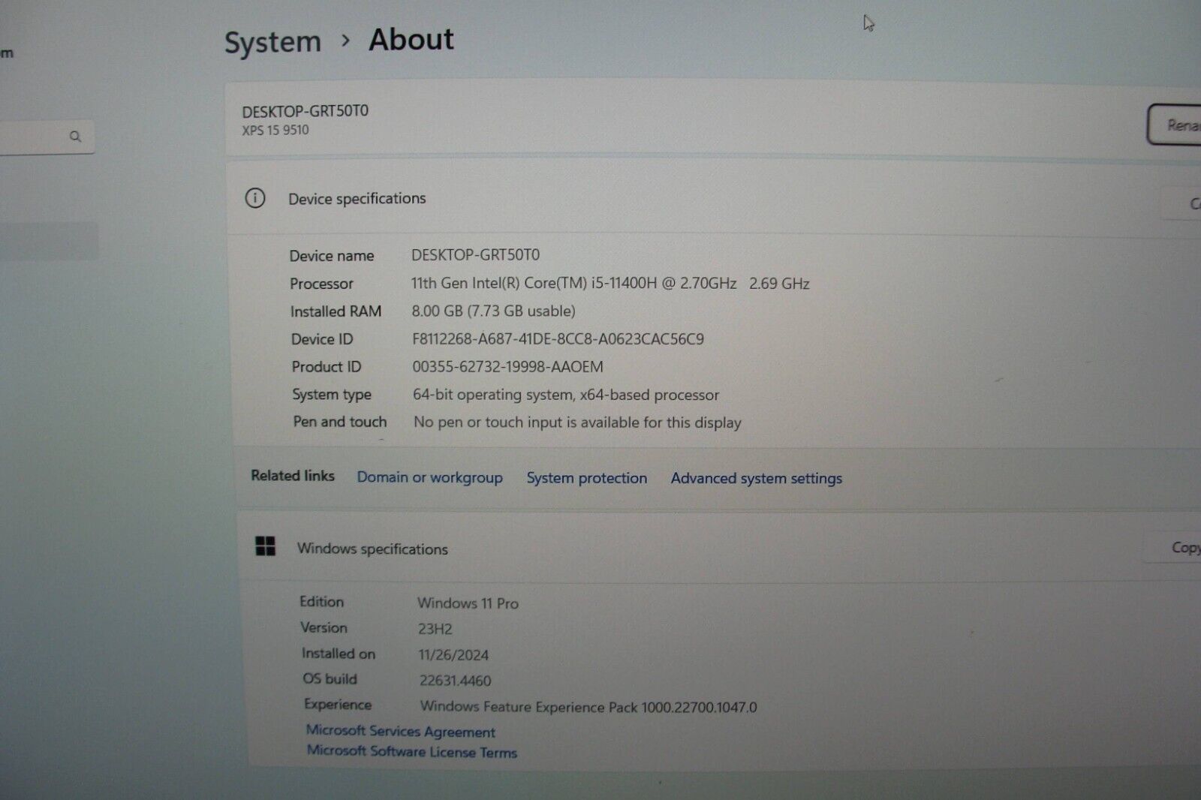Click the Processor specification row

pos(525,284)
